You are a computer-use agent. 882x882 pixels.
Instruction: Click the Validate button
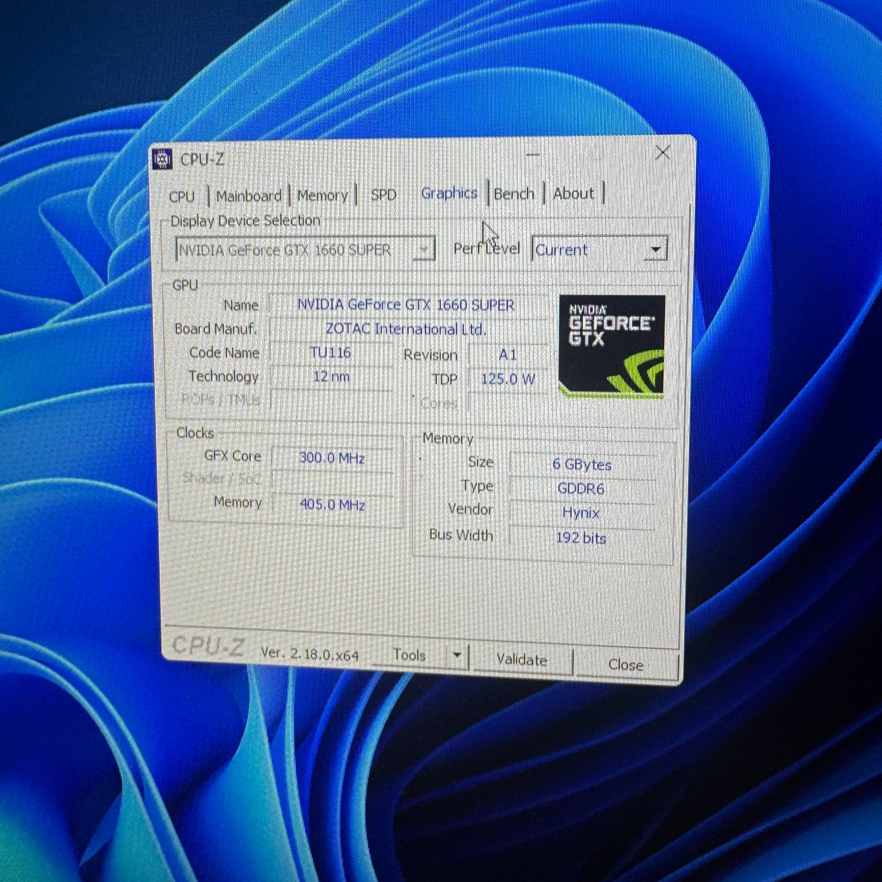[x=522, y=660]
